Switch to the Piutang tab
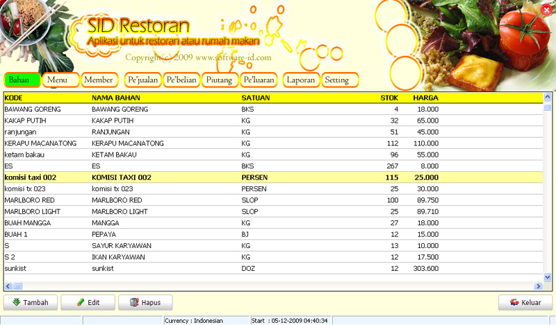Image resolution: width=556 pixels, height=325 pixels. (x=220, y=80)
